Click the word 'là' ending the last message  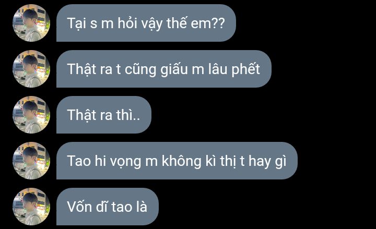(142, 206)
